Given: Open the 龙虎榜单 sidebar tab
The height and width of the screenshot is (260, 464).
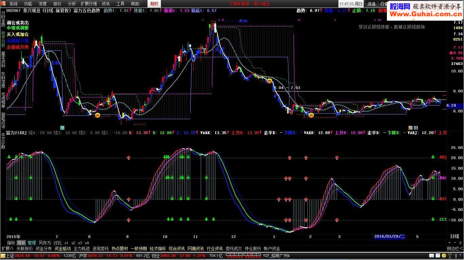Looking at the screenshot, I should tap(3, 101).
